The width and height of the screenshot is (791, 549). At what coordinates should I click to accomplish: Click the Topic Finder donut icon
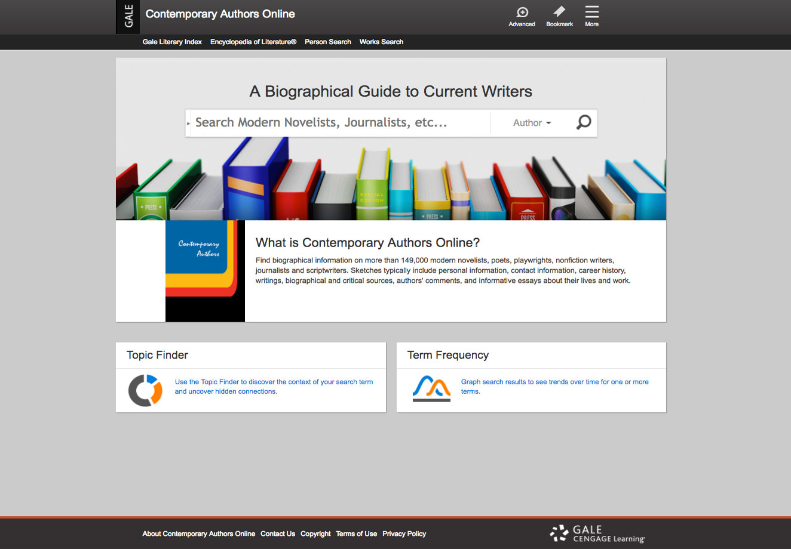145,390
